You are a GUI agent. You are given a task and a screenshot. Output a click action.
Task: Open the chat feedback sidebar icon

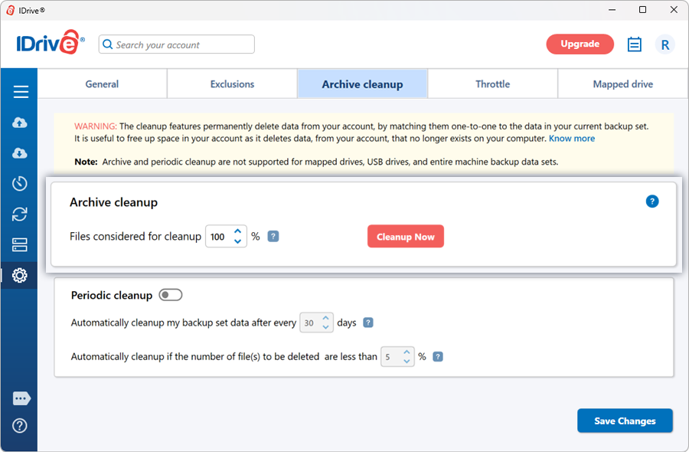pos(21,398)
